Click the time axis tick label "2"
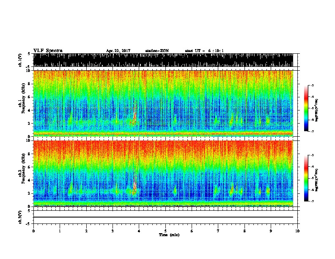This screenshot has height=259, width=335. tap(86, 231)
